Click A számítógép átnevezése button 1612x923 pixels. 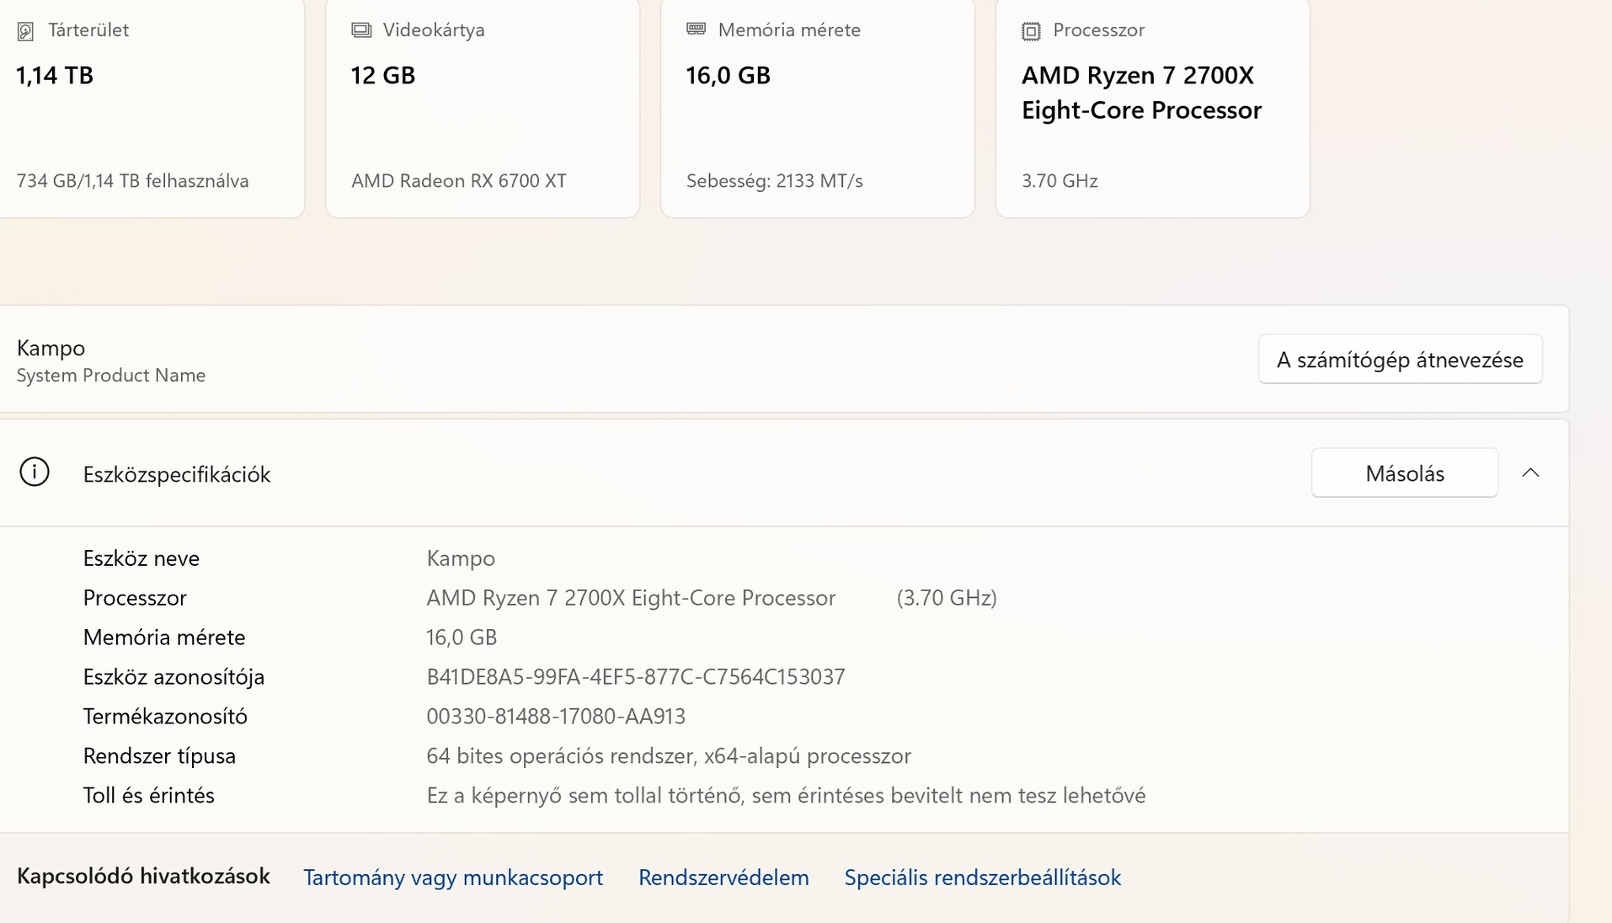coord(1400,360)
